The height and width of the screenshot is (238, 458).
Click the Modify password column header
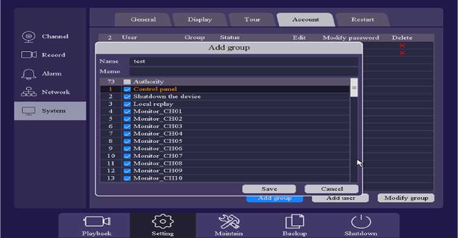point(351,38)
